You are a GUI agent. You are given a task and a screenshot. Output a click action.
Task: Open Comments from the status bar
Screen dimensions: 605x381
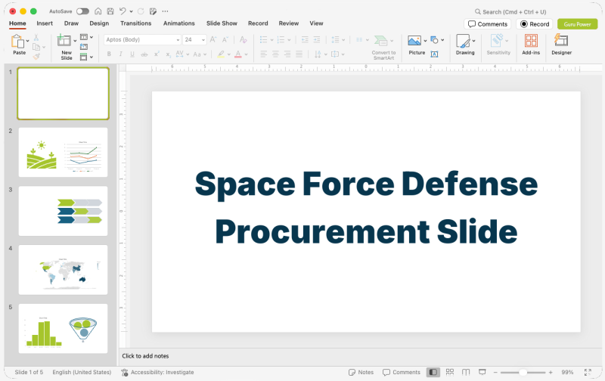402,372
